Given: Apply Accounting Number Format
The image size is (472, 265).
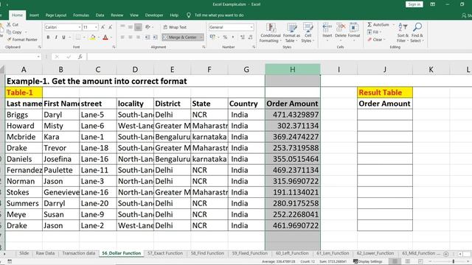Looking at the screenshot, I should coord(212,37).
